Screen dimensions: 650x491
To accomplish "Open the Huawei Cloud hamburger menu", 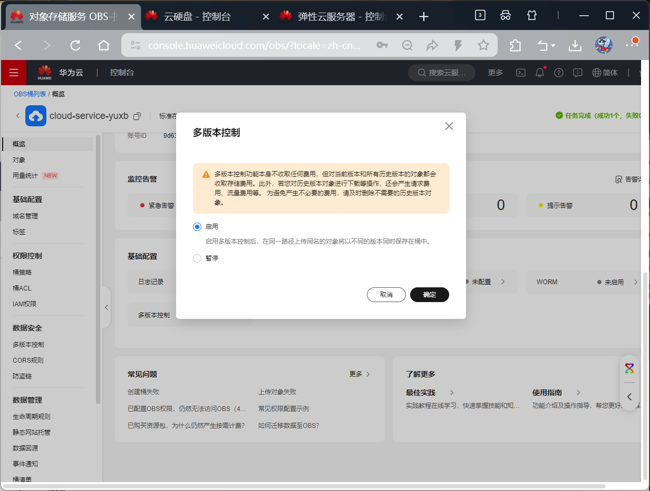I will (x=14, y=73).
